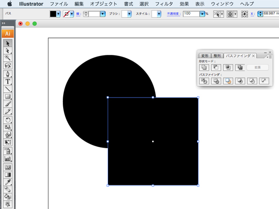Viewport: 279px width, 209px height.
Task: Expand the opacity percentage dropdown
Action: coord(202,14)
